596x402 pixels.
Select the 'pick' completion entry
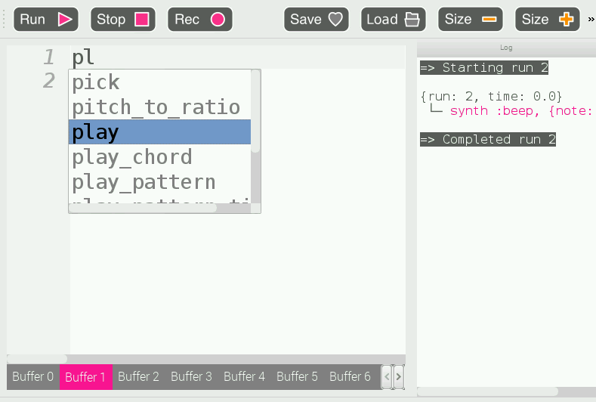96,82
